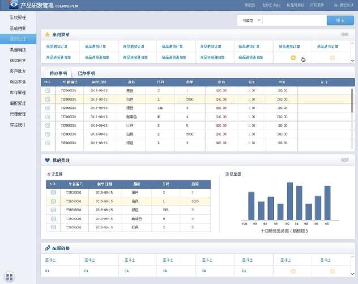Open 代理管理 in the sidebar

click(18, 114)
